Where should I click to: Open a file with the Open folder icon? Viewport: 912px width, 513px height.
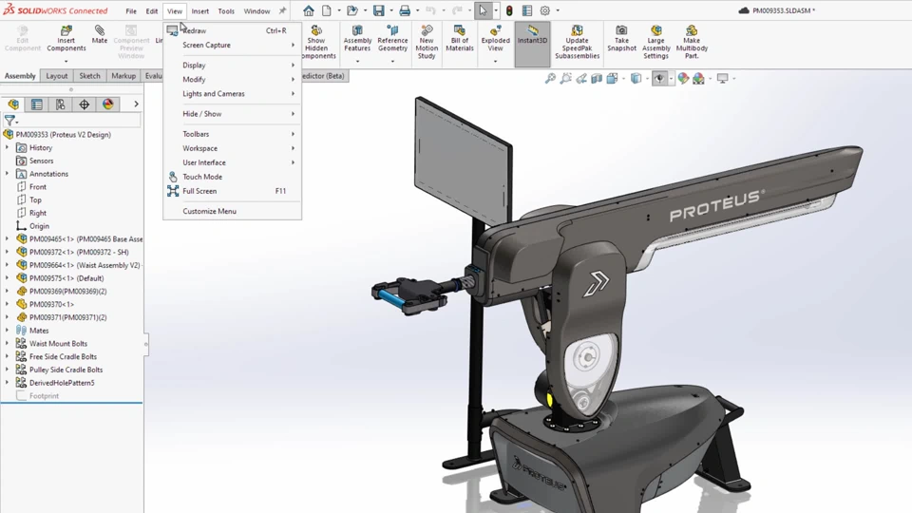point(351,10)
